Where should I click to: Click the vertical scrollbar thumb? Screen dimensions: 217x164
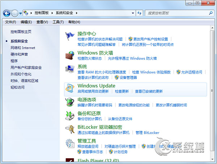click(212, 90)
